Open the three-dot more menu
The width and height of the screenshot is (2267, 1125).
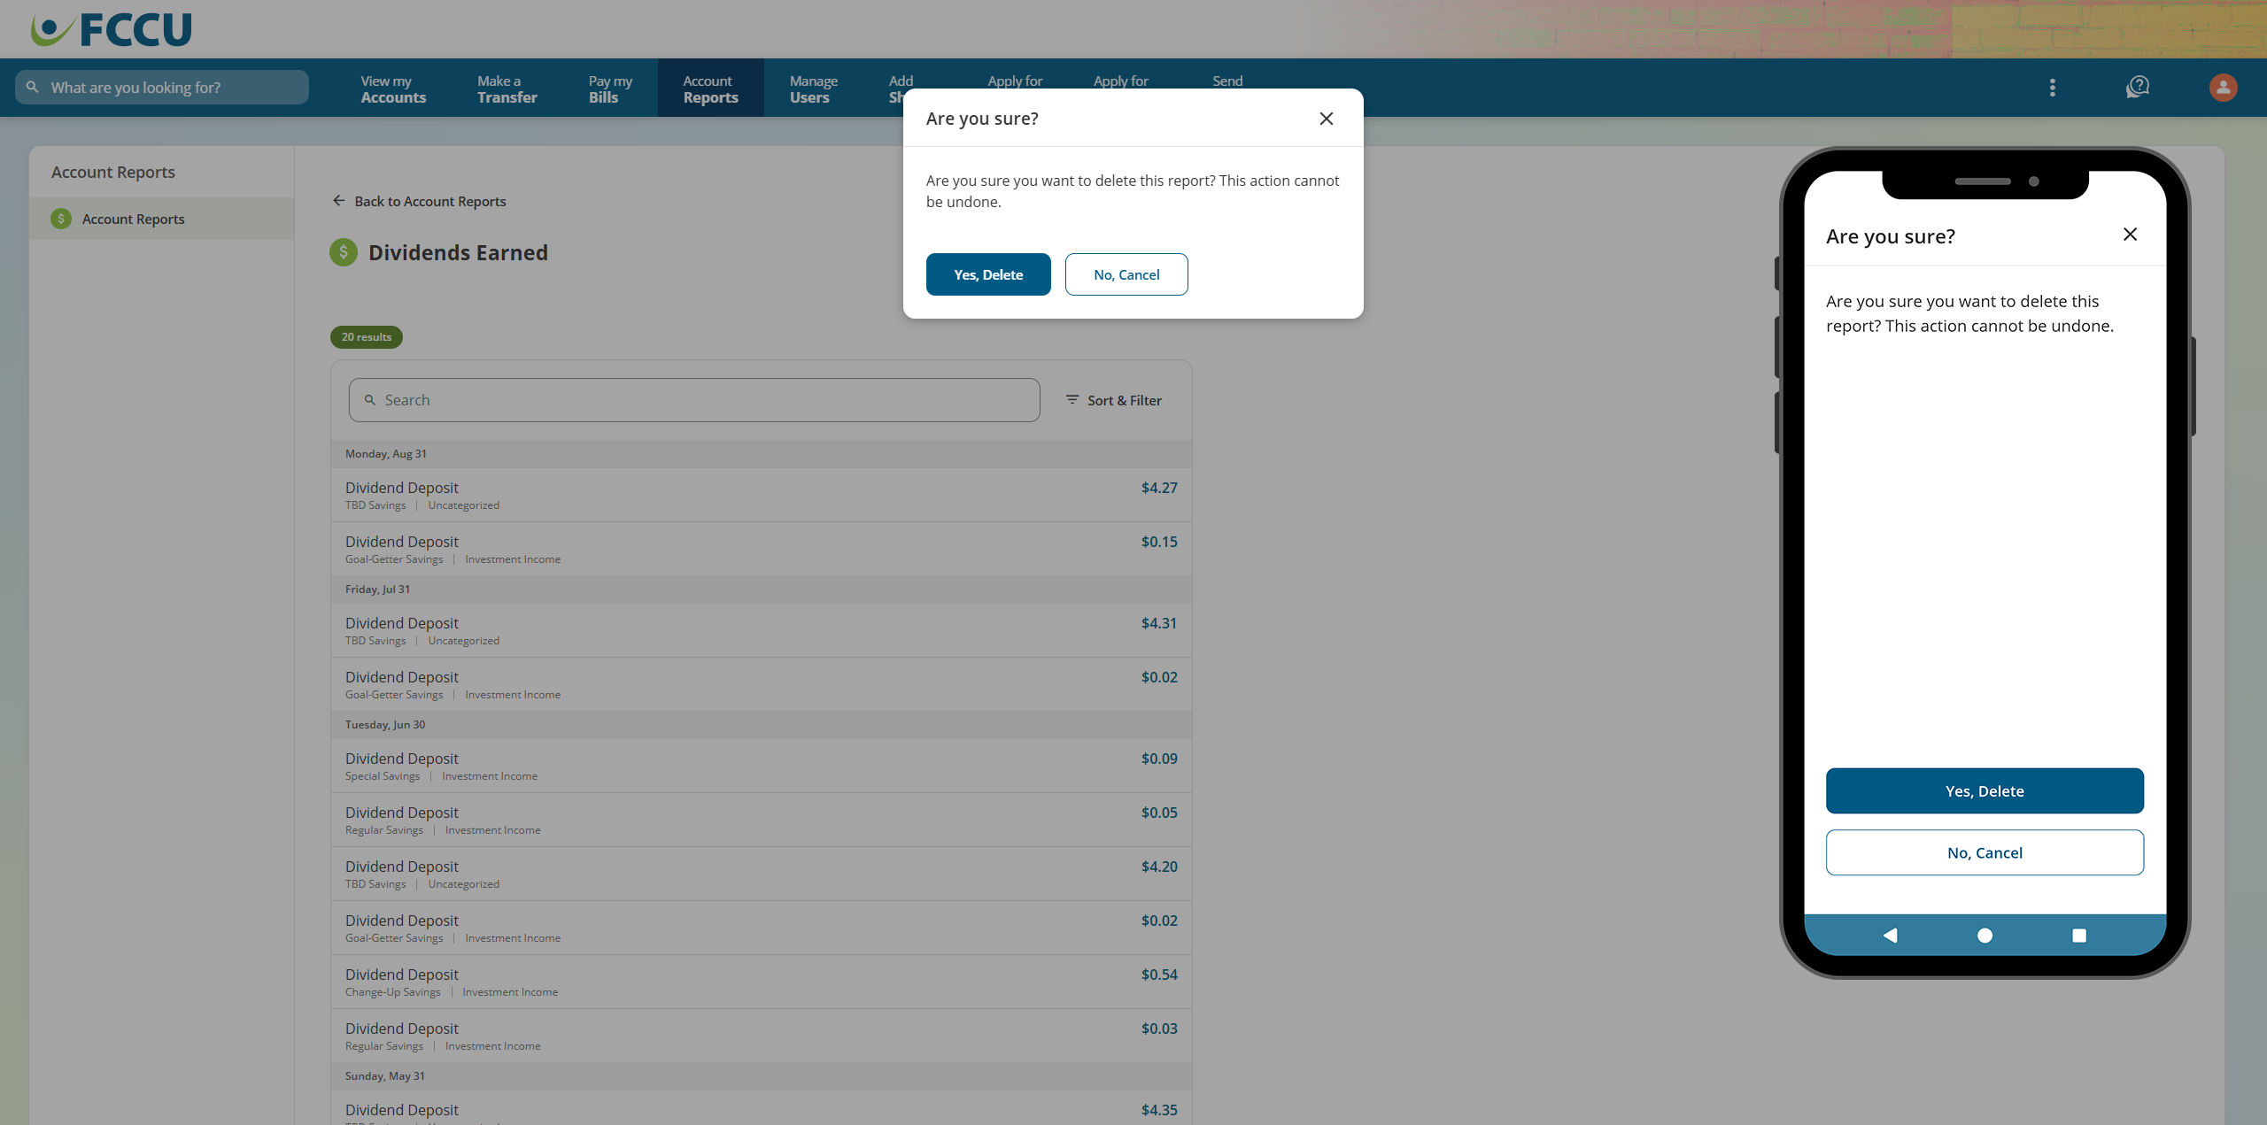2052,88
